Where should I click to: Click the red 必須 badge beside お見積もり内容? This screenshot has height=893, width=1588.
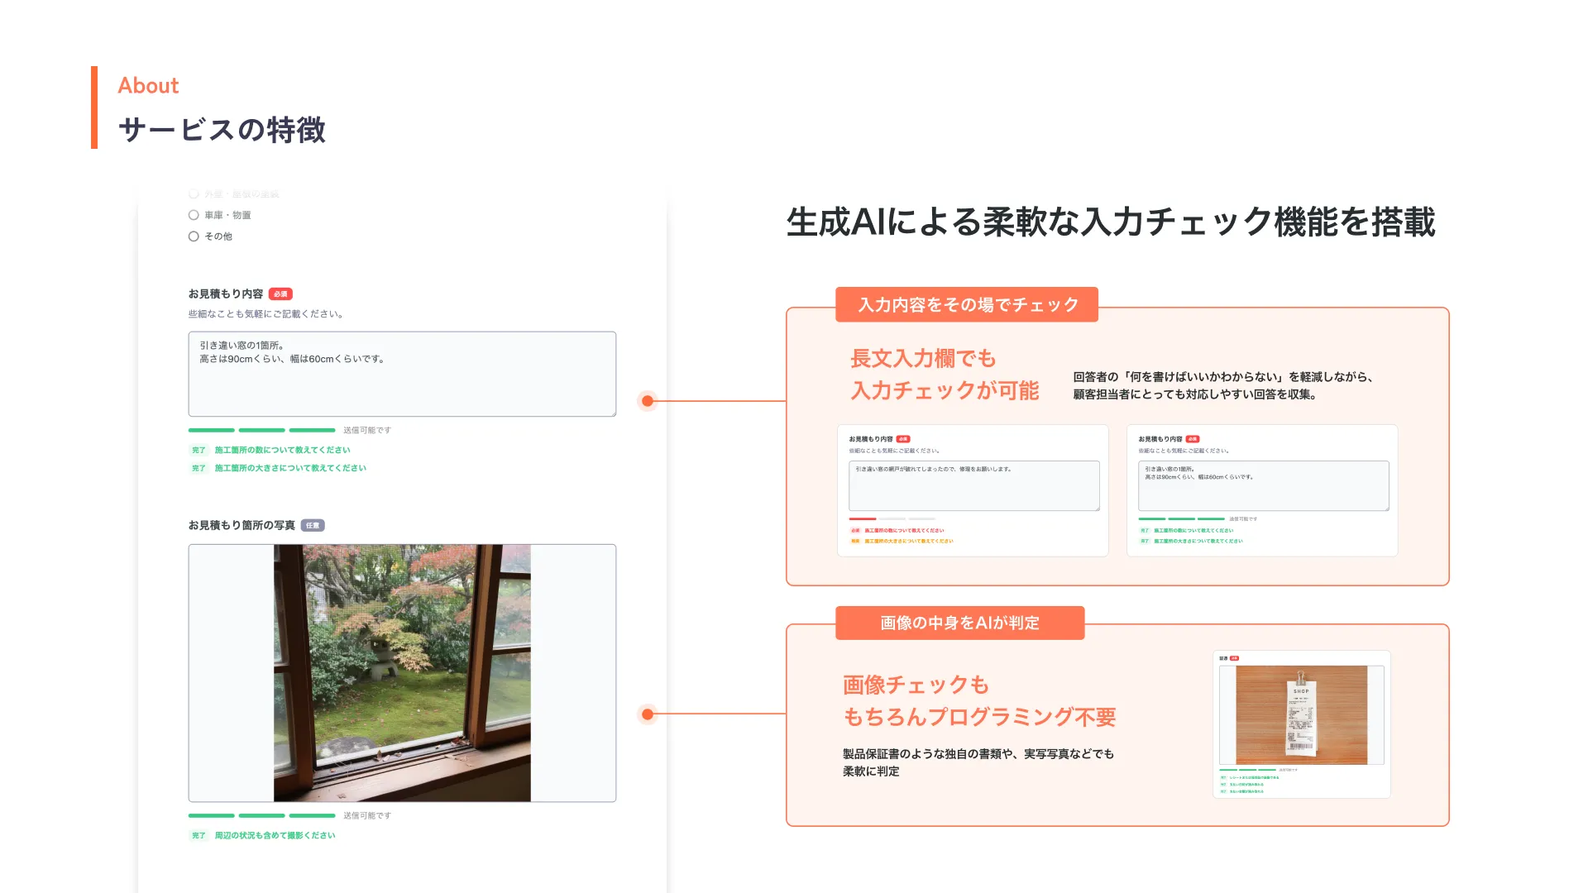[280, 294]
